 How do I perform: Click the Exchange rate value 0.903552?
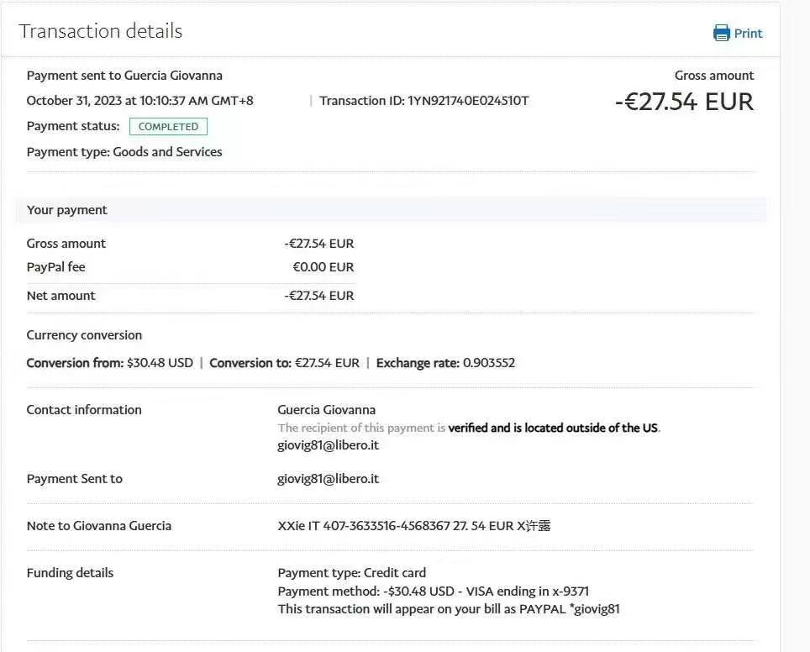tap(488, 363)
